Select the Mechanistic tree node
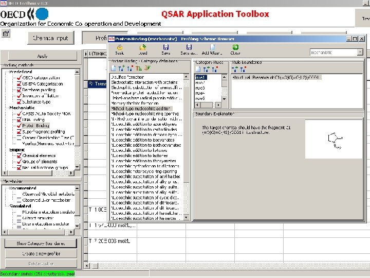The width and height of the screenshot is (370, 278). pyautogui.click(x=22, y=108)
